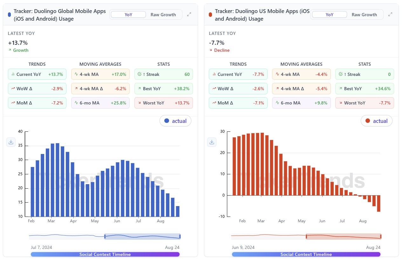Click the blue dot icon beside Global tracker title
The image size is (403, 261).
9,15
